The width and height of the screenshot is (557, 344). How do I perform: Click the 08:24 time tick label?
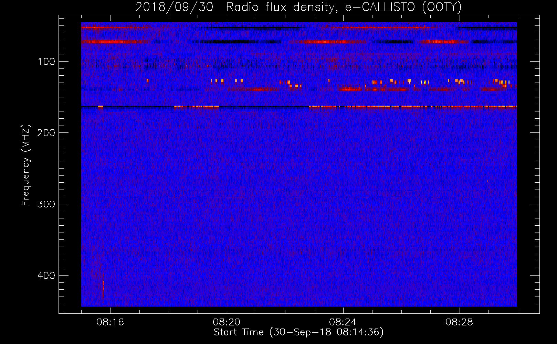343,322
